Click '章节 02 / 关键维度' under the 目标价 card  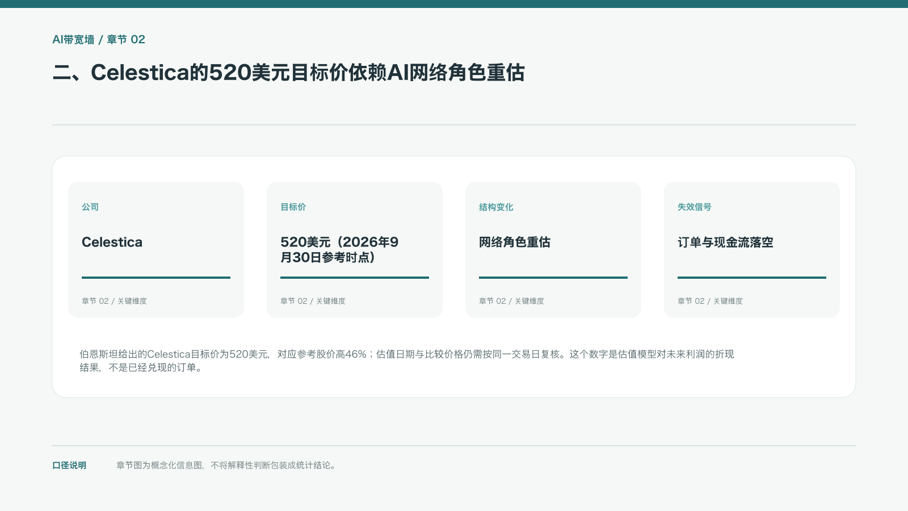313,301
